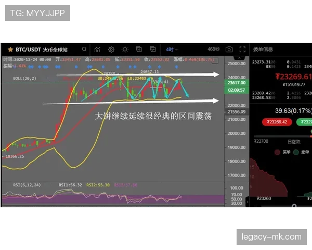Toggle the favorite star for BTC/USDT

10,49
